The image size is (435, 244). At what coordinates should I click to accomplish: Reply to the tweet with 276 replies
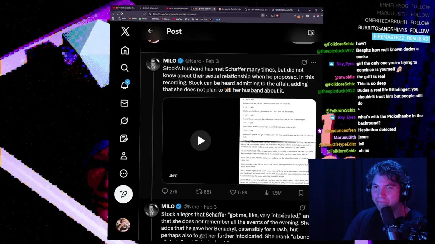[x=170, y=192]
